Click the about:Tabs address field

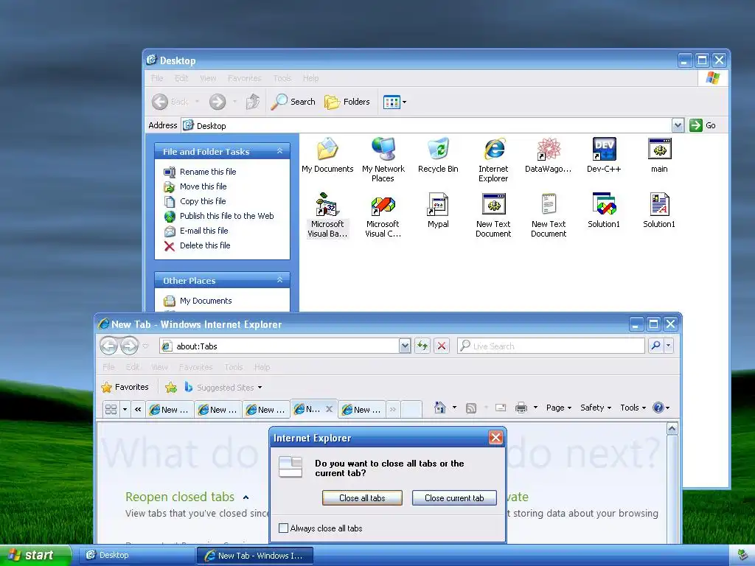(279, 346)
